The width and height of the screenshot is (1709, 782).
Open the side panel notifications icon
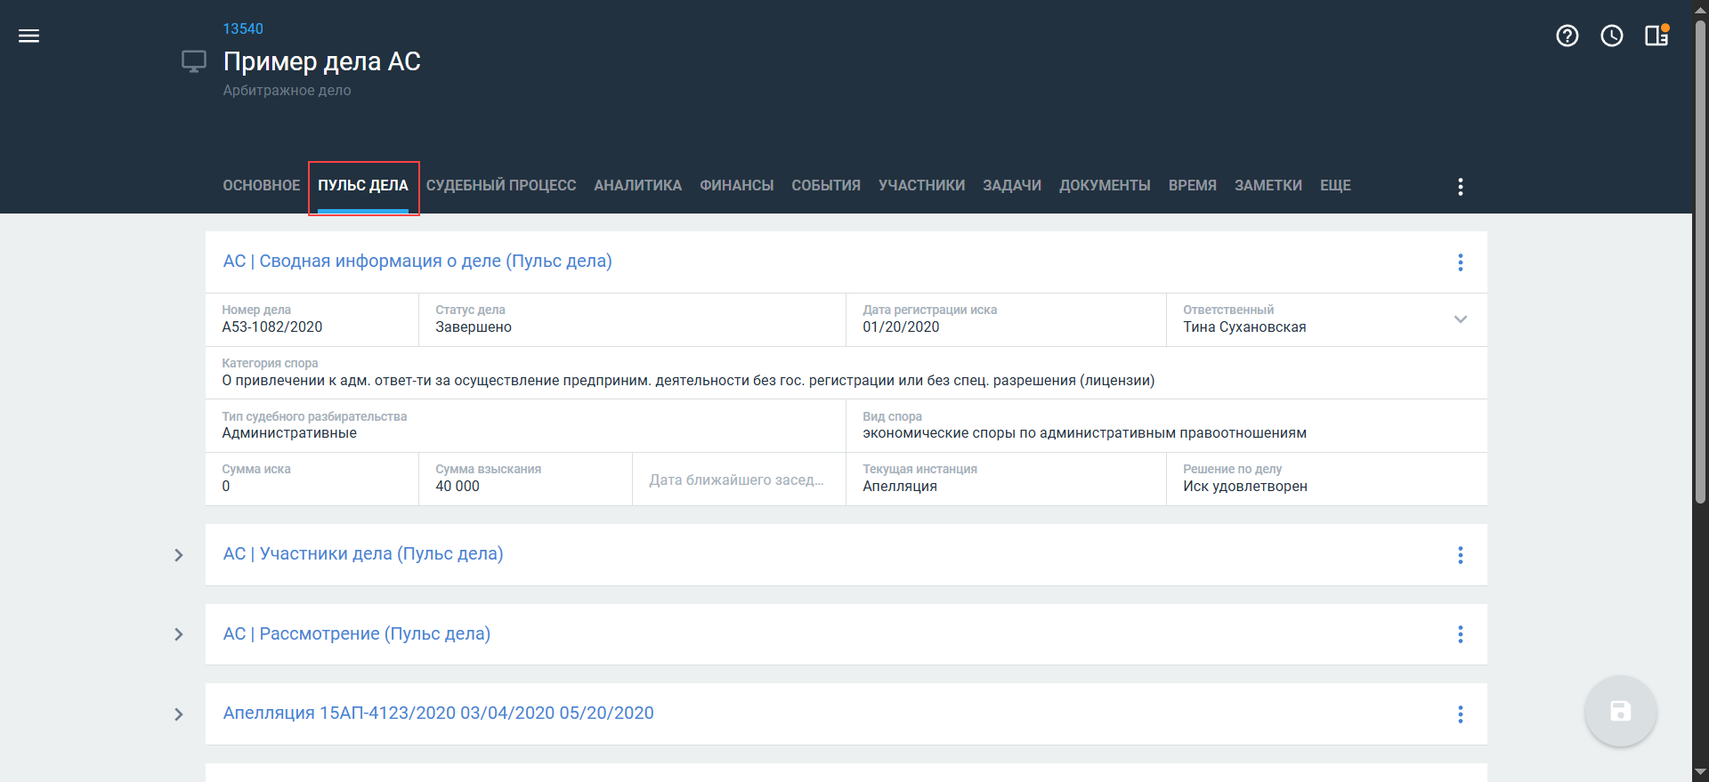coord(1656,36)
